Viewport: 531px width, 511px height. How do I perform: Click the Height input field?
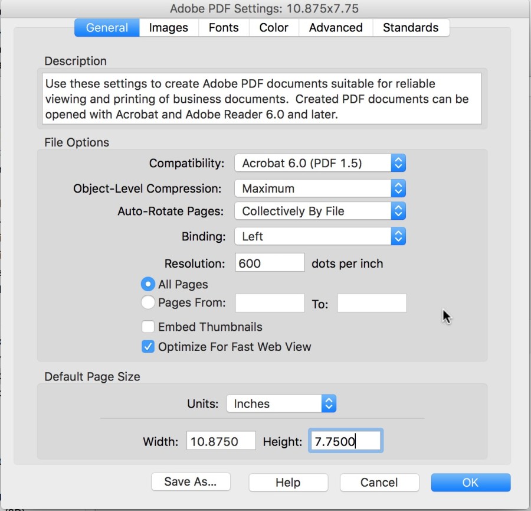click(x=346, y=441)
